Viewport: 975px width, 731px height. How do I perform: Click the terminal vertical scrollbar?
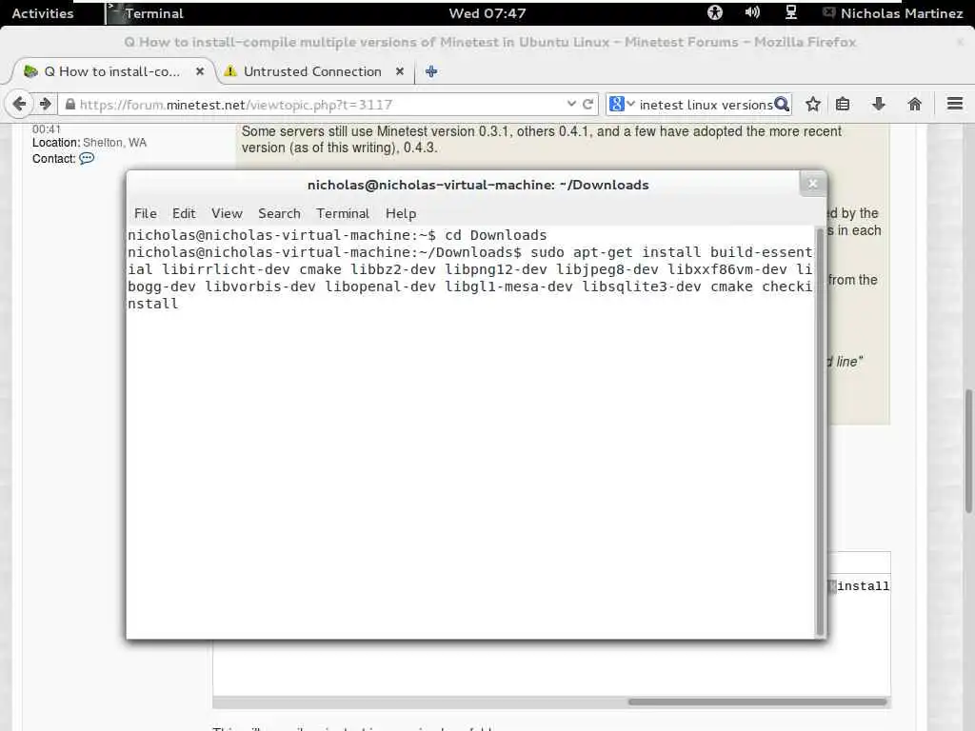tap(820, 431)
